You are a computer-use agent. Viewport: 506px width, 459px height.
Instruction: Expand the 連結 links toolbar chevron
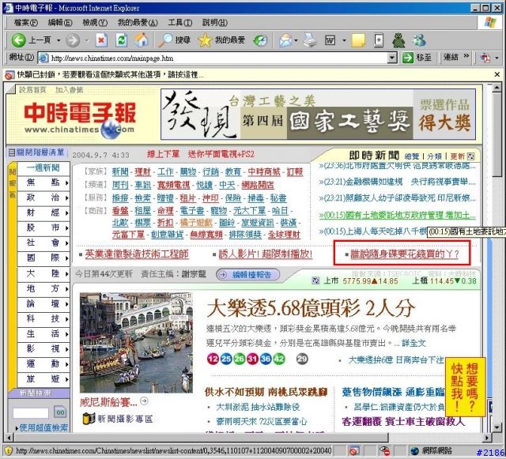[466, 56]
